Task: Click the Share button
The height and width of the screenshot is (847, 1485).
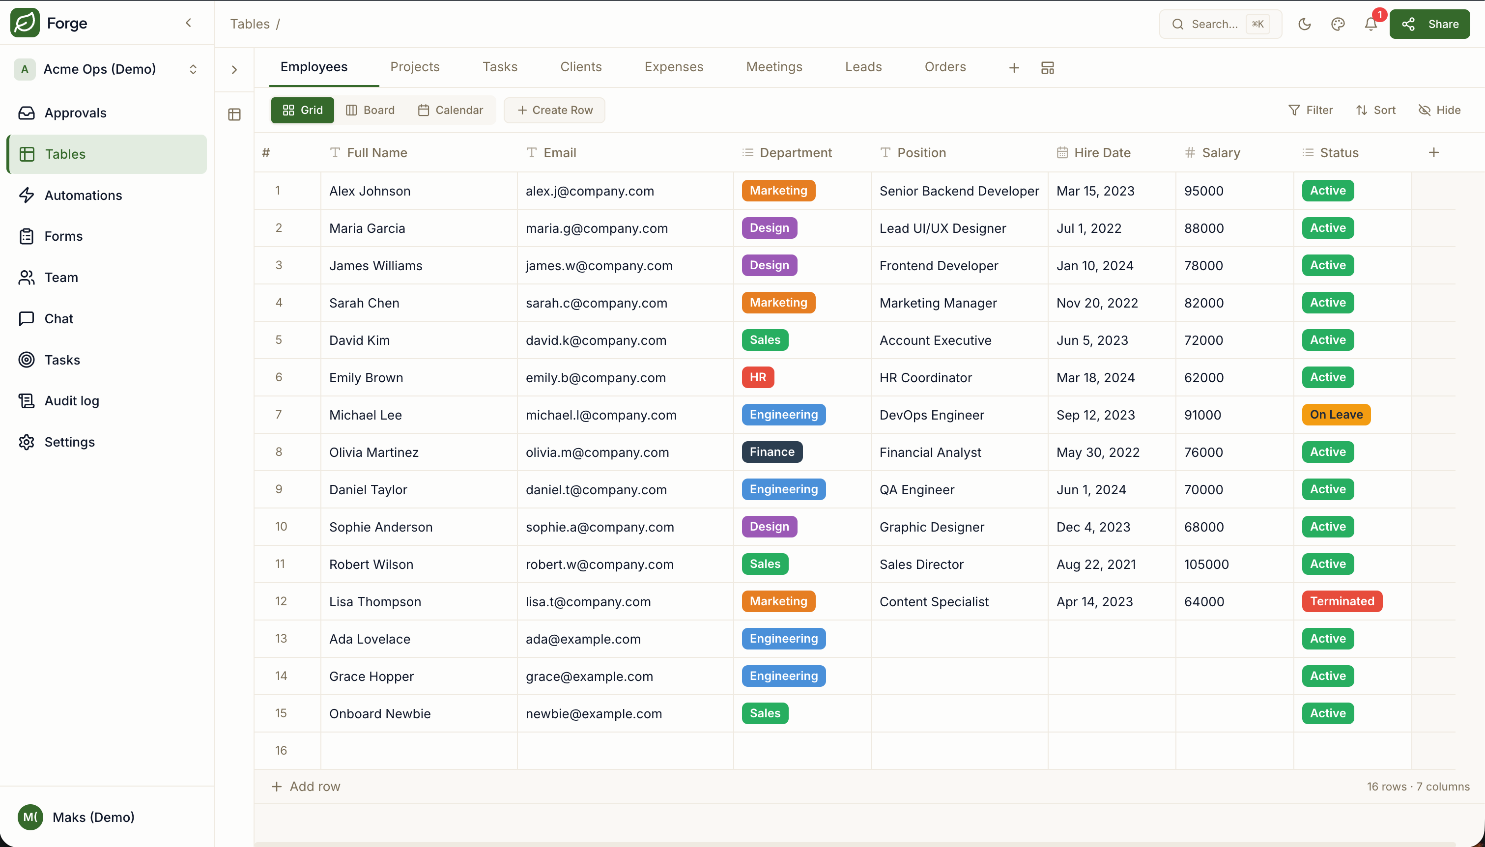Action: tap(1430, 24)
